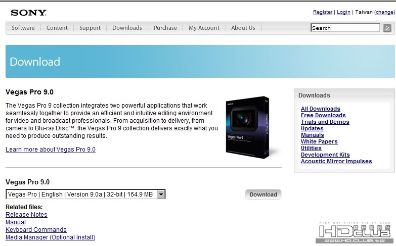Image resolution: width=396 pixels, height=246 pixels.
Task: Focus the Search input field
Action: pyautogui.click(x=345, y=28)
